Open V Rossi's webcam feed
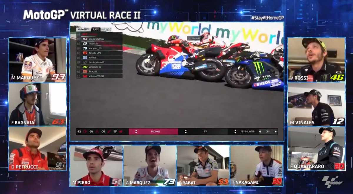Viewport: 353px width, 194px height. (x=316, y=60)
